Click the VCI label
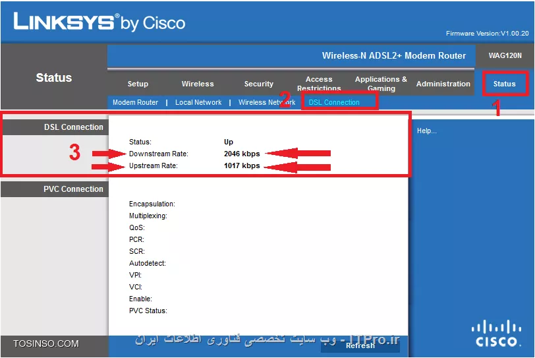Screen dimensions: 535x358 (136, 287)
